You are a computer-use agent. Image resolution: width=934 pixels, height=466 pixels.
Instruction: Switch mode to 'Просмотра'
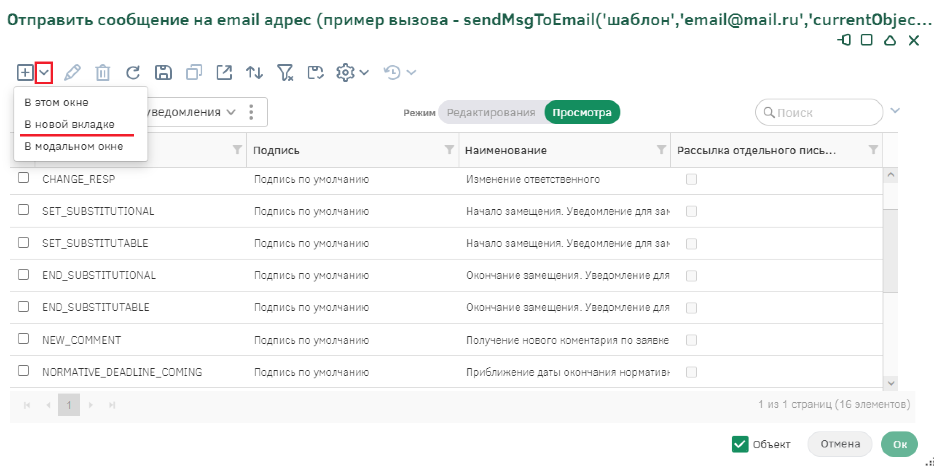582,112
